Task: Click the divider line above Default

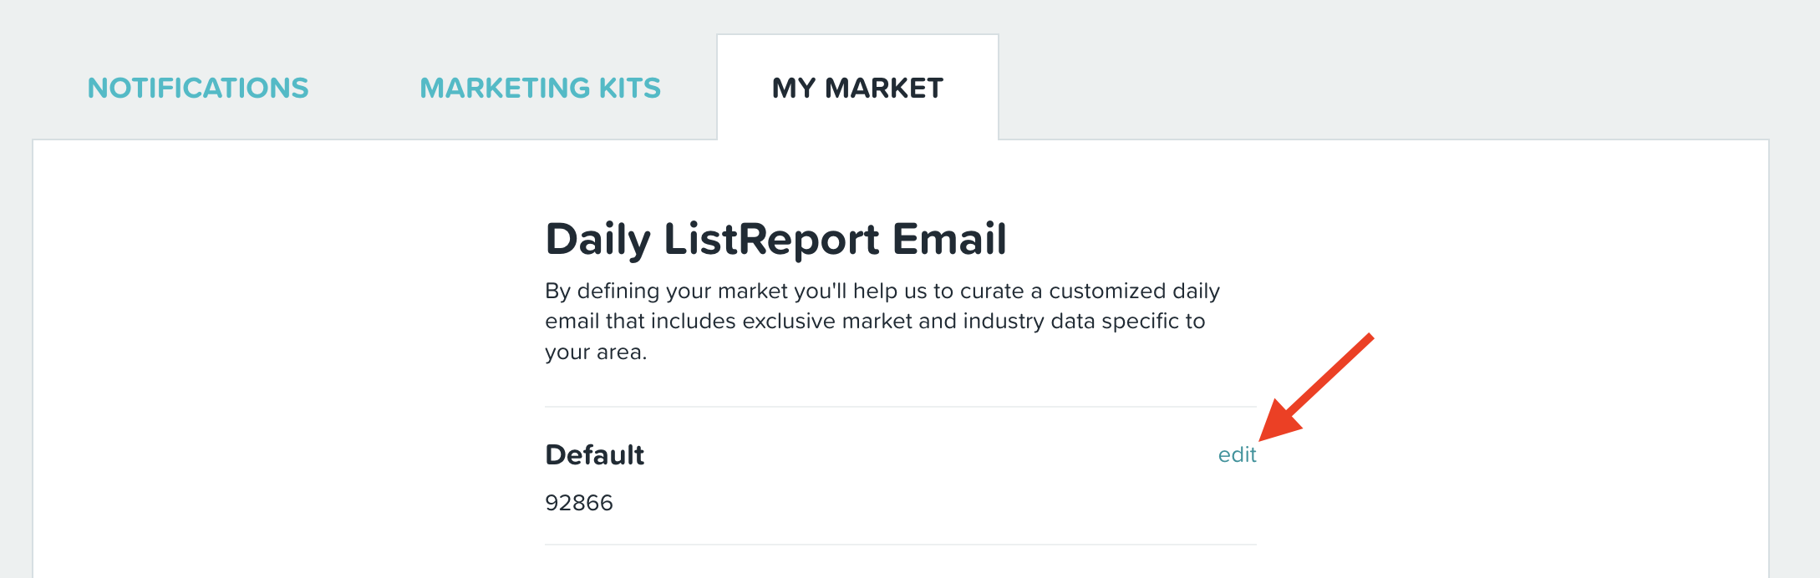Action: click(x=901, y=407)
